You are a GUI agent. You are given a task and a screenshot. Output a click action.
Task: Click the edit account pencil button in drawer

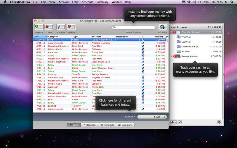(180, 122)
